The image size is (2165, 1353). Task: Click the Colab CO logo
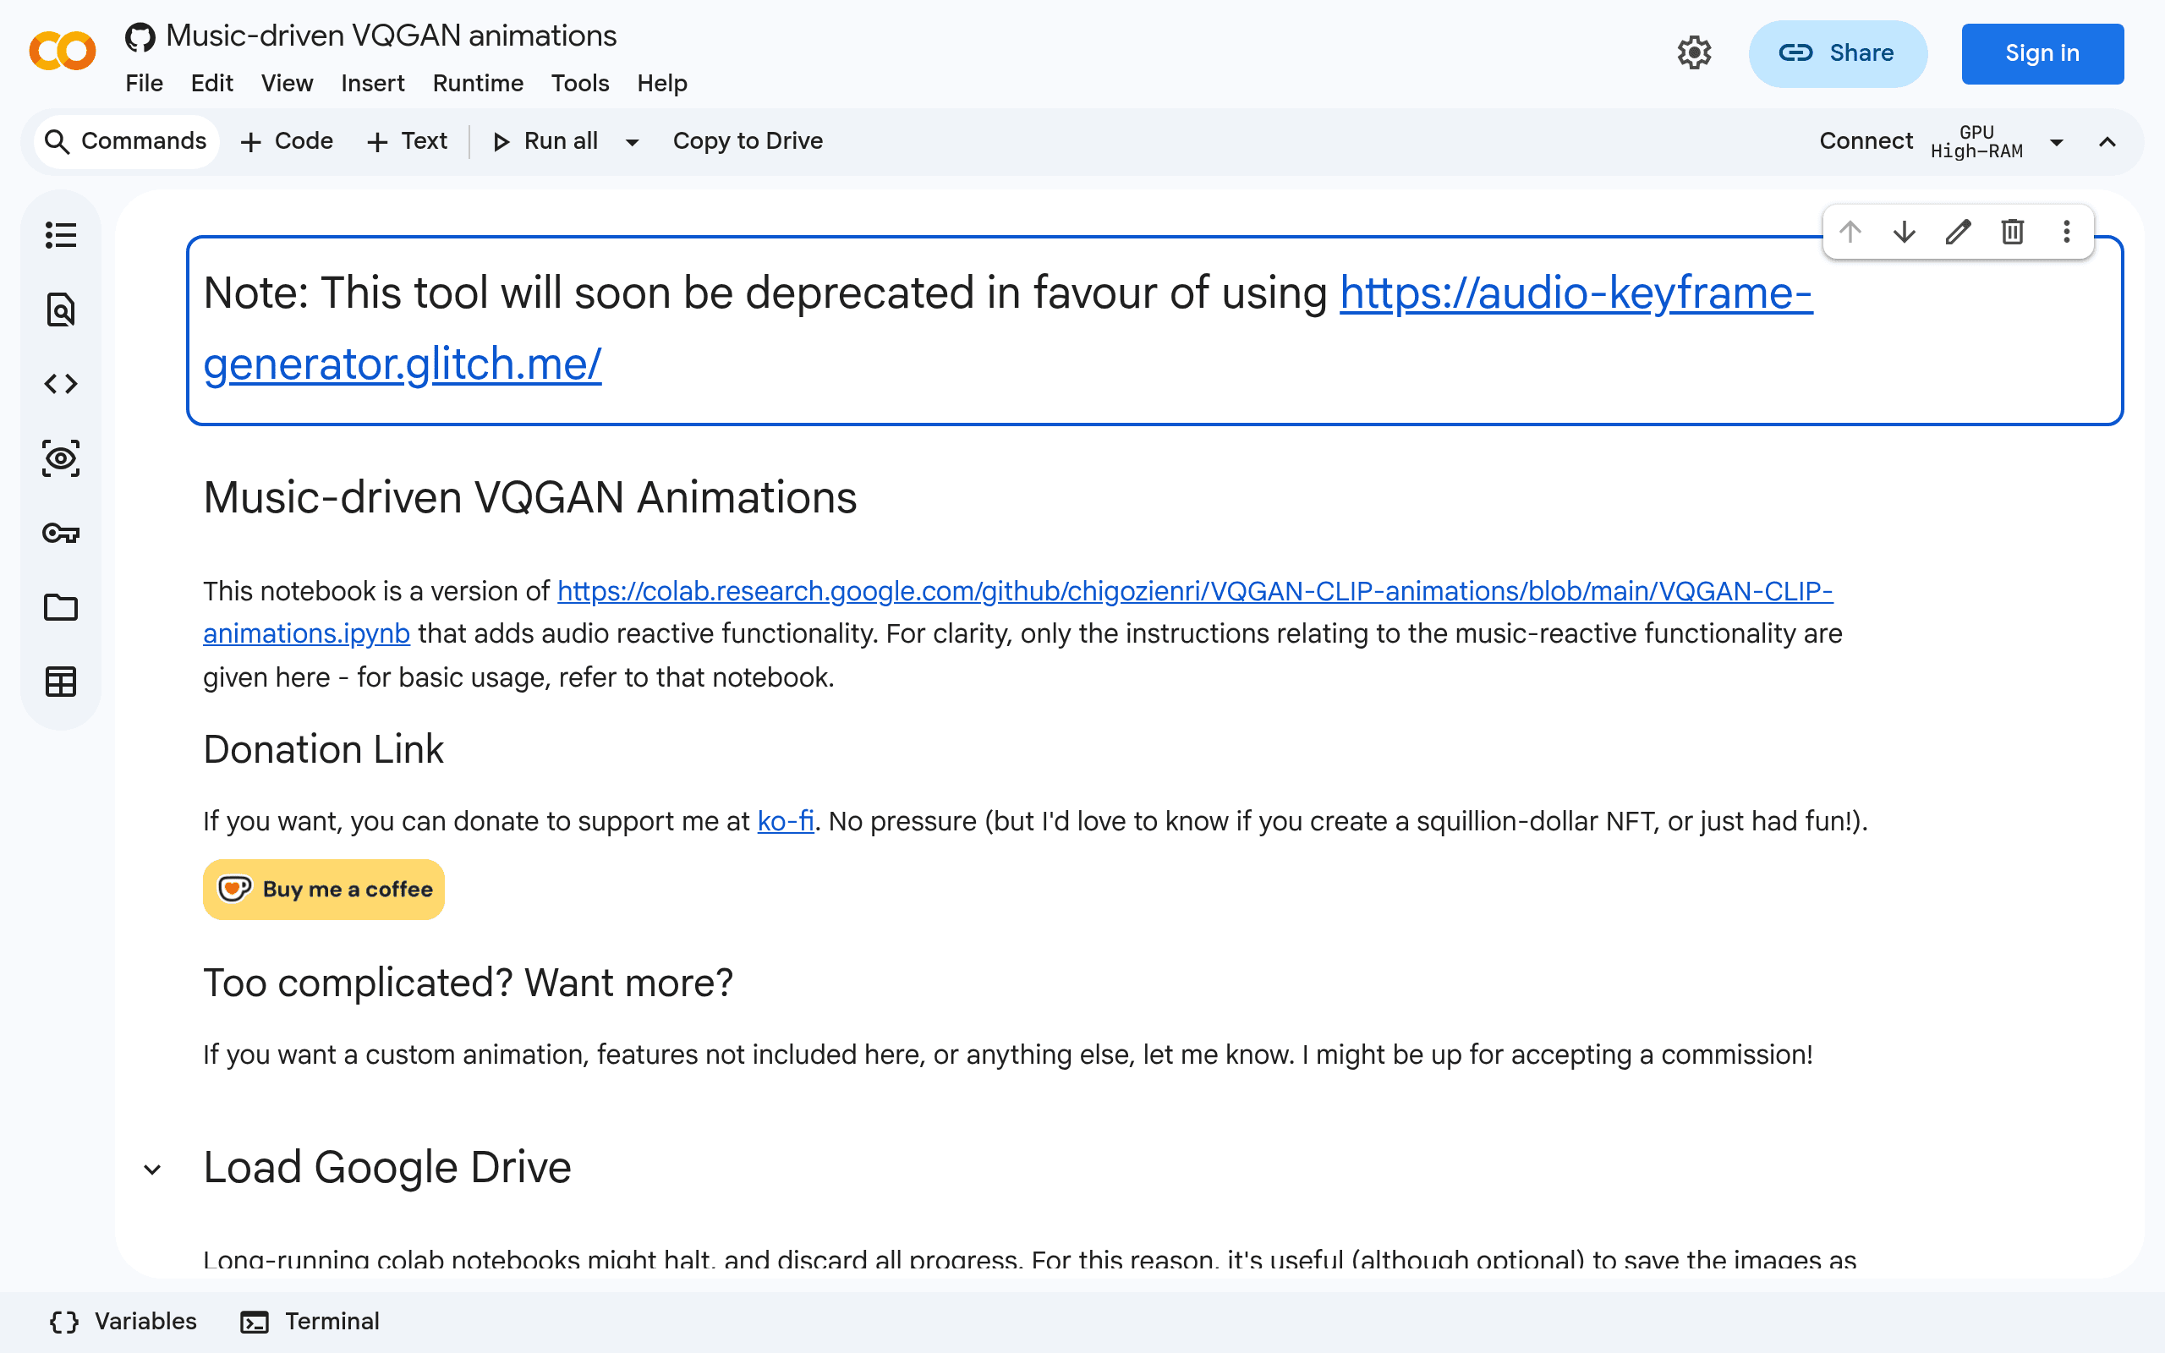[x=63, y=51]
